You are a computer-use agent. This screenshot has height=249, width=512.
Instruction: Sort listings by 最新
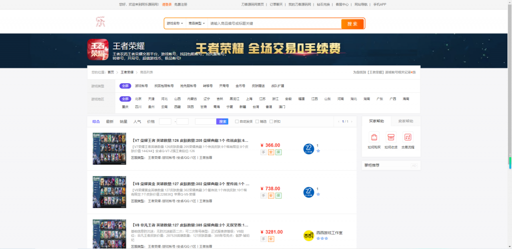point(109,122)
